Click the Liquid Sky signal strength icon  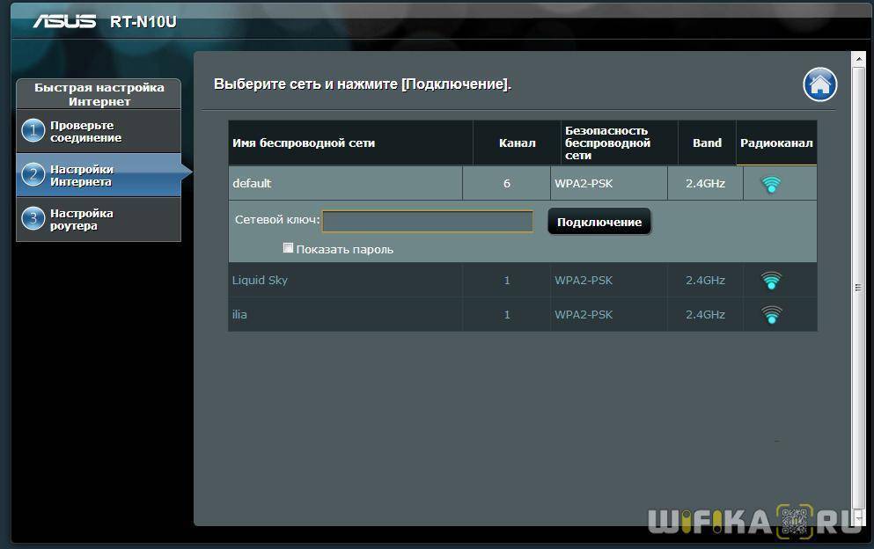(771, 281)
